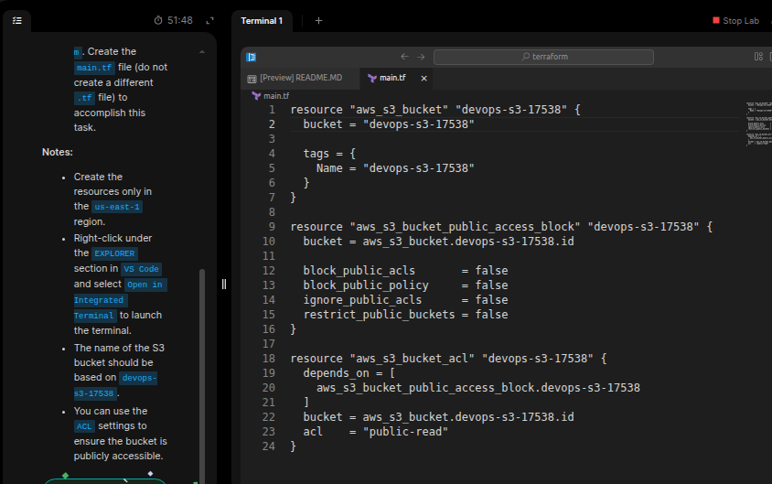772x484 pixels.
Task: Go back with the left arrow
Action: pyautogui.click(x=404, y=57)
